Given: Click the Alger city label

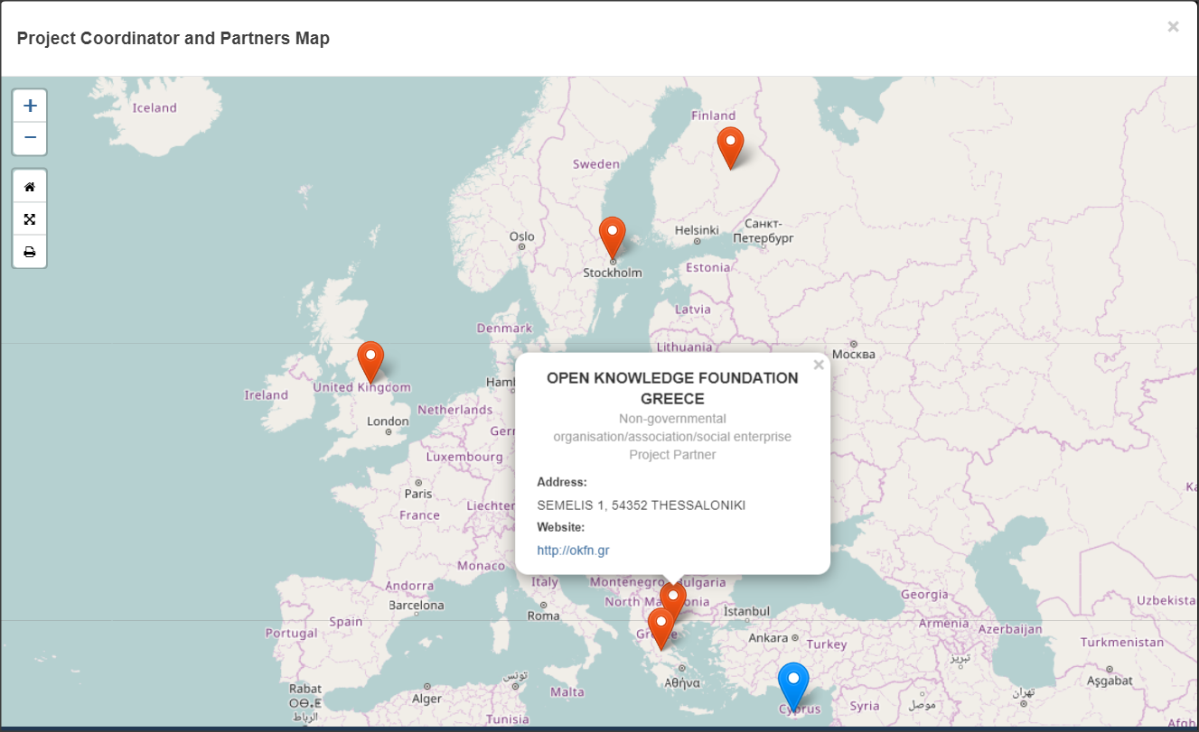Looking at the screenshot, I should [427, 699].
